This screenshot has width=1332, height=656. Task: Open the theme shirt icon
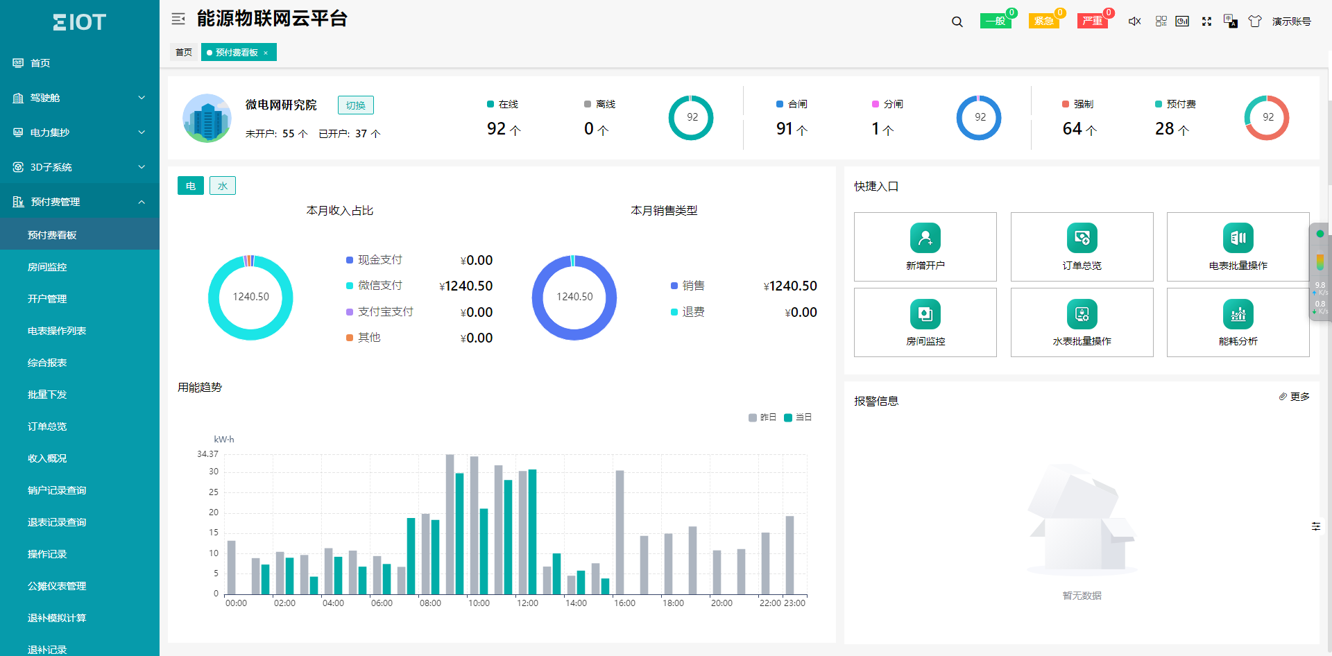click(x=1254, y=21)
